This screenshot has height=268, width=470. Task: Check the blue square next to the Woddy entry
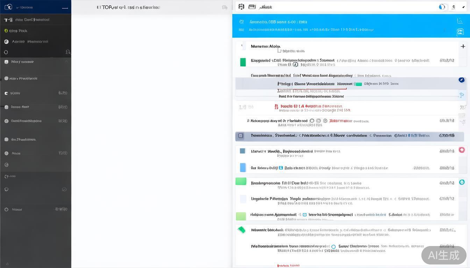(x=243, y=151)
